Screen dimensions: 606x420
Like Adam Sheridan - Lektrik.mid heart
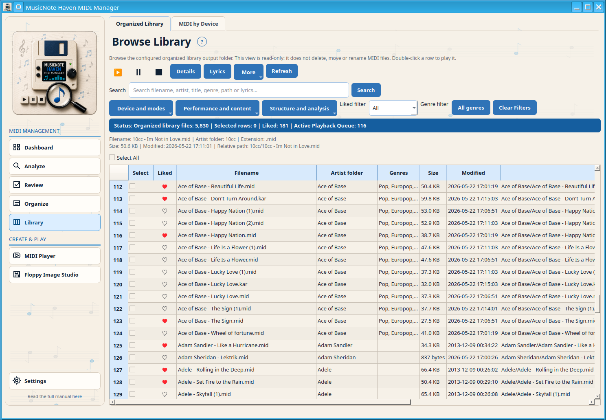pos(165,358)
